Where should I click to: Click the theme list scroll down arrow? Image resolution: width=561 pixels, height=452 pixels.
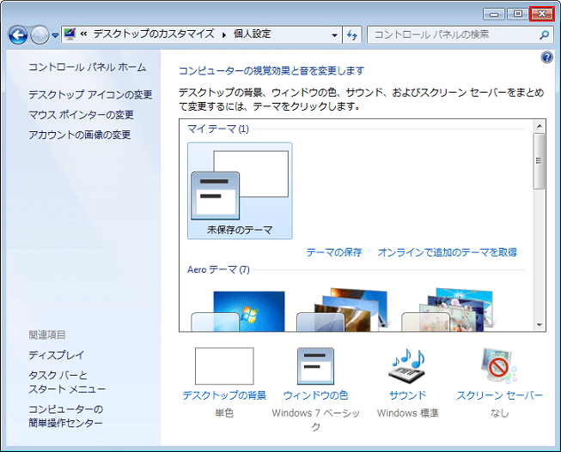click(x=540, y=325)
